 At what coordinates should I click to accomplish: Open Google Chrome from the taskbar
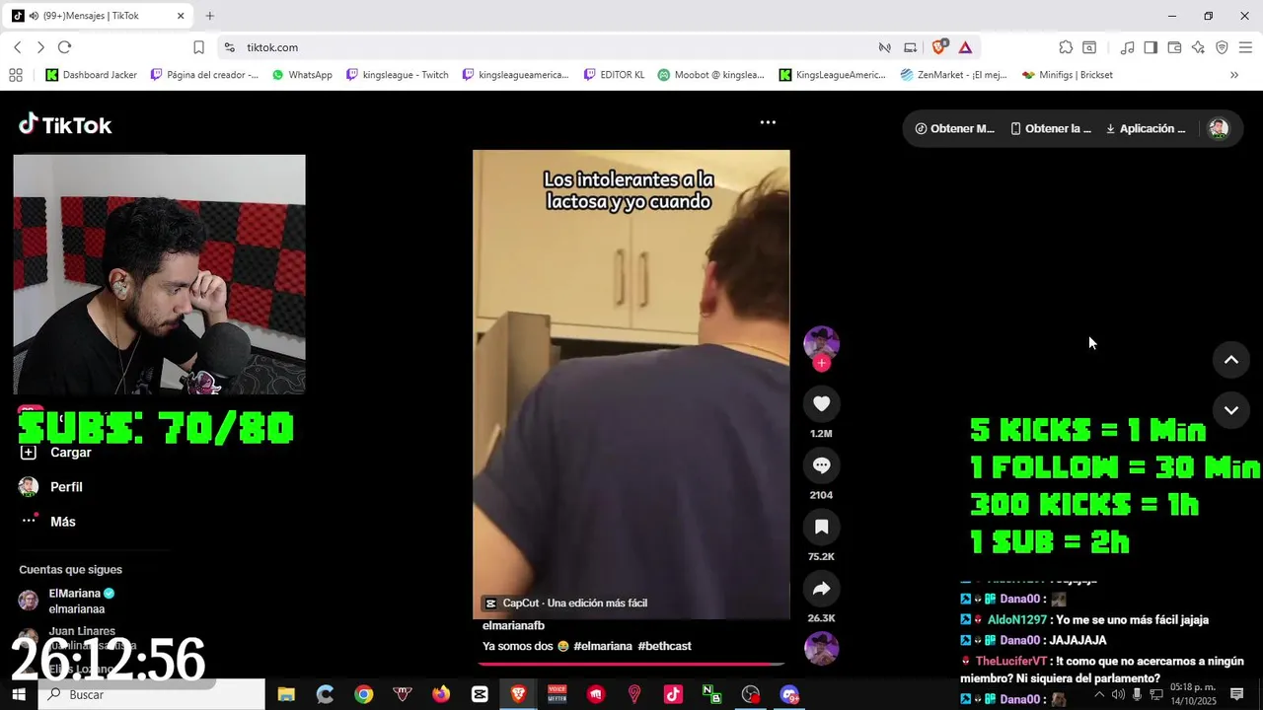pos(364,695)
